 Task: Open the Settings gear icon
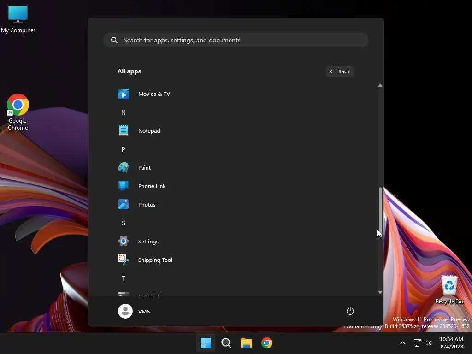coord(124,241)
